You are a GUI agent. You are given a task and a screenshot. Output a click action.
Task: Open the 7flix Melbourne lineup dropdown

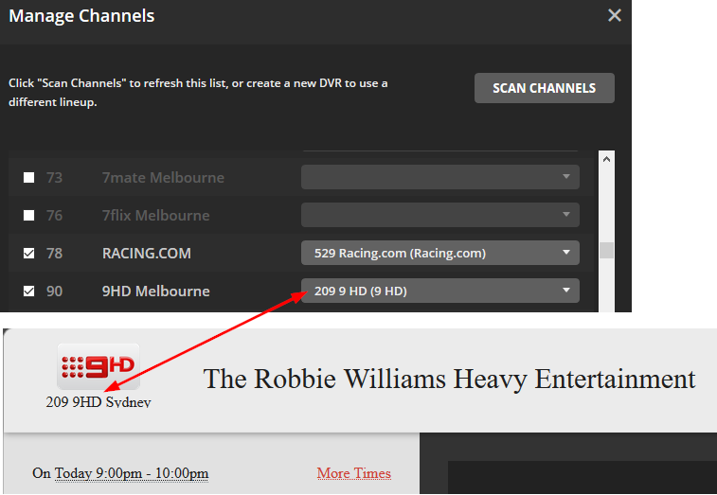(439, 215)
